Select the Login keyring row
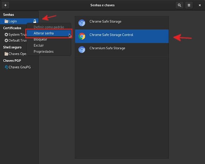Screen dimensions: 205x164 19,21
